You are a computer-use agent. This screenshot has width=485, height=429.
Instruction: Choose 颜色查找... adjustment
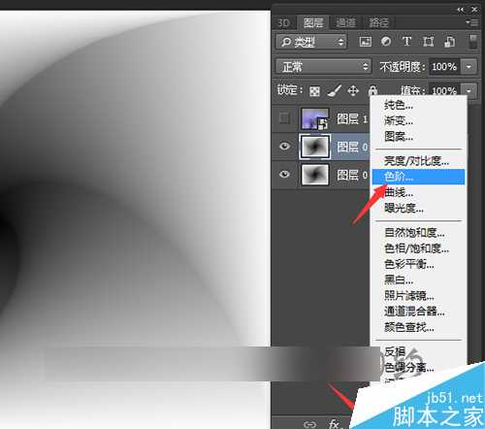pos(418,327)
